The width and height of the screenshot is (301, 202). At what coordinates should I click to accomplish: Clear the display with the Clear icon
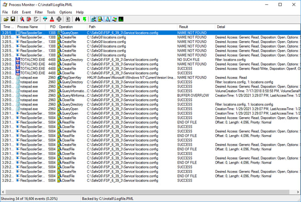pos(36,19)
